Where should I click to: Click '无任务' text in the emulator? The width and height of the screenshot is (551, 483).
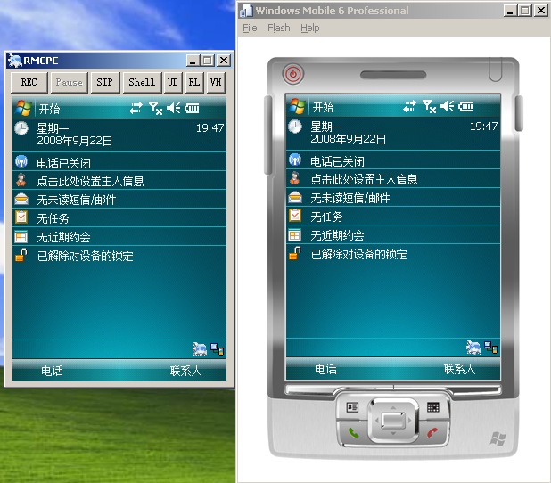pyautogui.click(x=326, y=217)
